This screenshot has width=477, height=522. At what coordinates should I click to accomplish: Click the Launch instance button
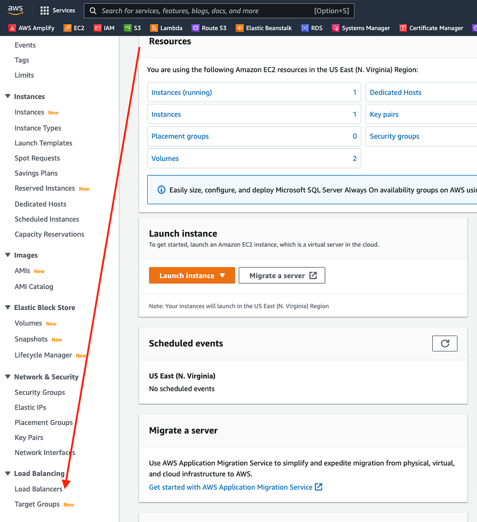[186, 275]
